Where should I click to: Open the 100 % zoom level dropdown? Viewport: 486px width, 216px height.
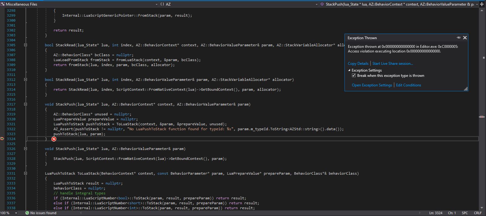[16, 213]
